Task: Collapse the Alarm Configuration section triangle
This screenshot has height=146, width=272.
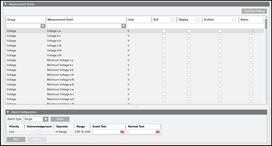Action: click(x=8, y=112)
